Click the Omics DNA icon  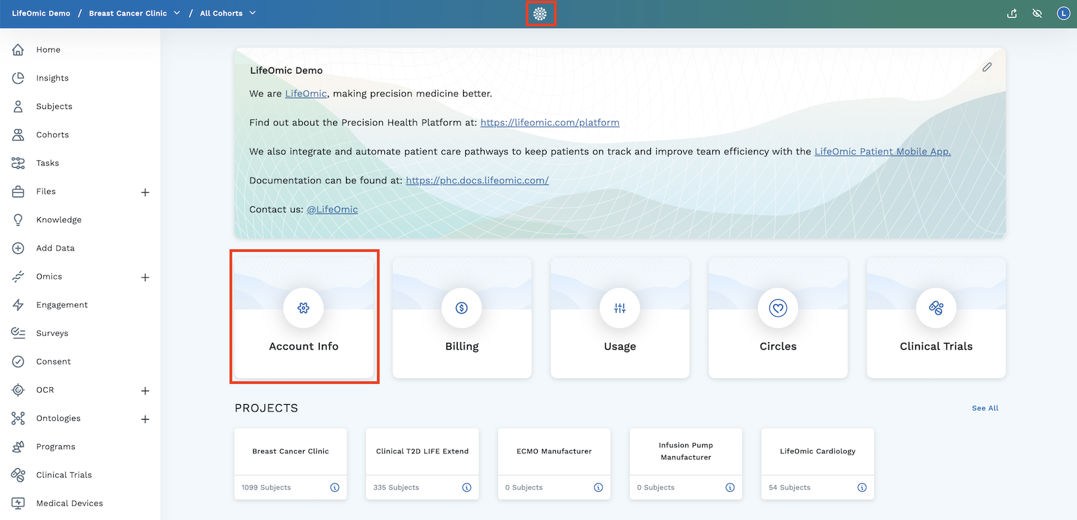point(18,276)
